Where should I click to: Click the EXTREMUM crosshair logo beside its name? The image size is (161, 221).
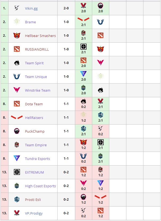point(17,172)
